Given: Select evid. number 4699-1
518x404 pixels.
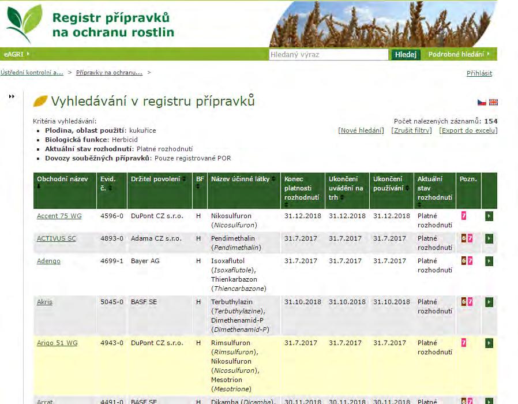Looking at the screenshot, I should point(112,261).
